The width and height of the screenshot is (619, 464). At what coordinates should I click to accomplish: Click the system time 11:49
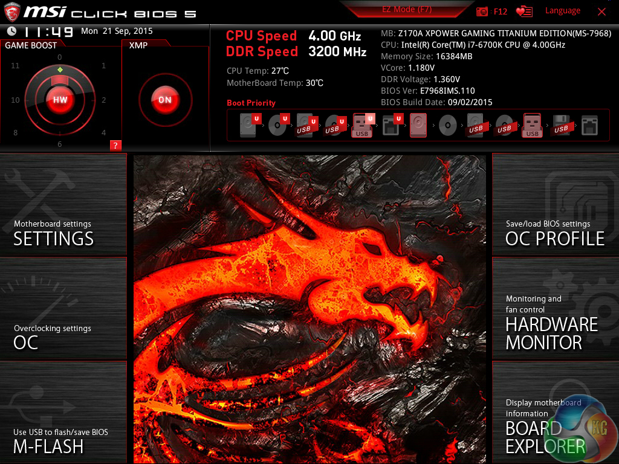pos(48,31)
